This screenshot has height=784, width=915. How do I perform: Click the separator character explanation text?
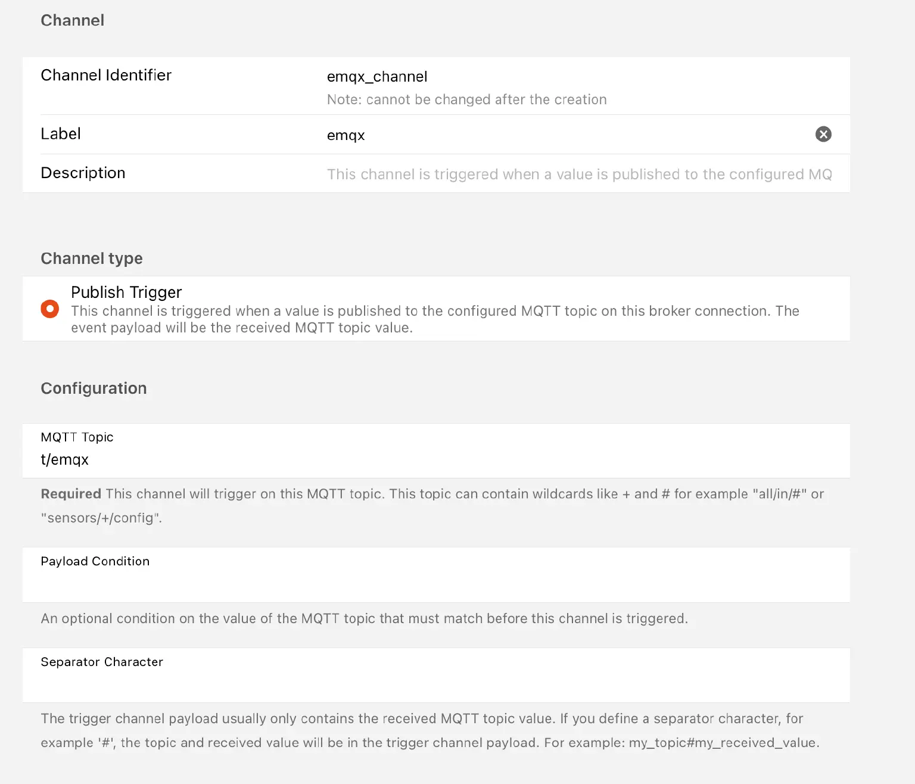429,730
